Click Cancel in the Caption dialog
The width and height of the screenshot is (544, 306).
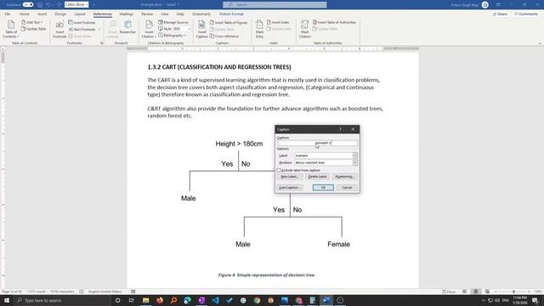point(347,187)
